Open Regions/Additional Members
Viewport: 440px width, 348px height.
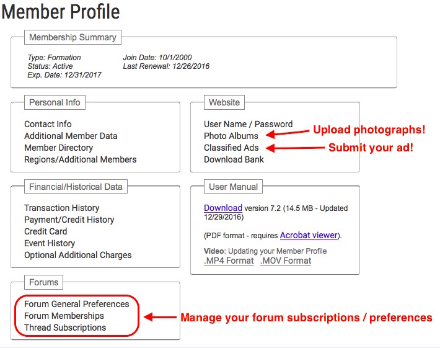coord(81,159)
